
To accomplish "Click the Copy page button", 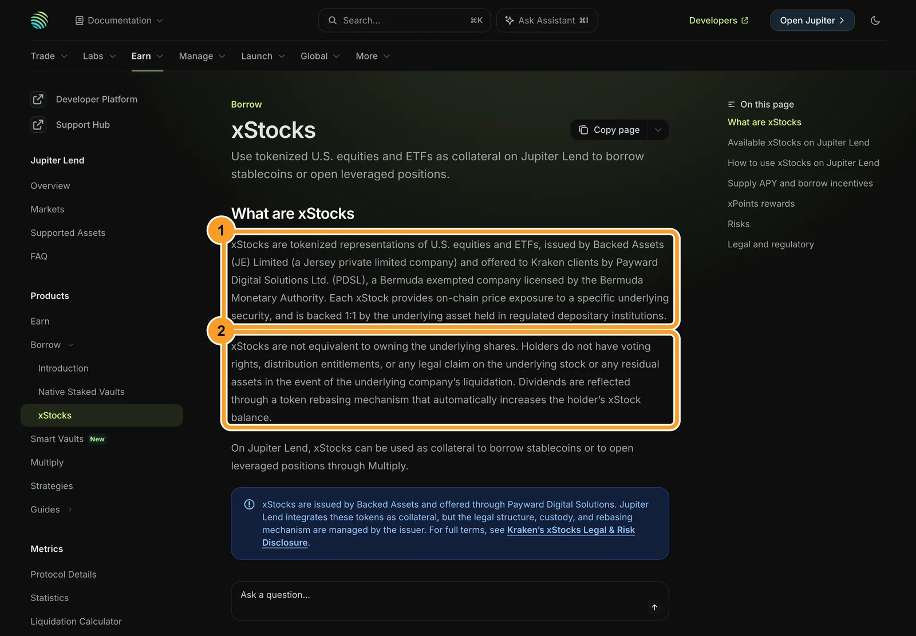I will 609,130.
